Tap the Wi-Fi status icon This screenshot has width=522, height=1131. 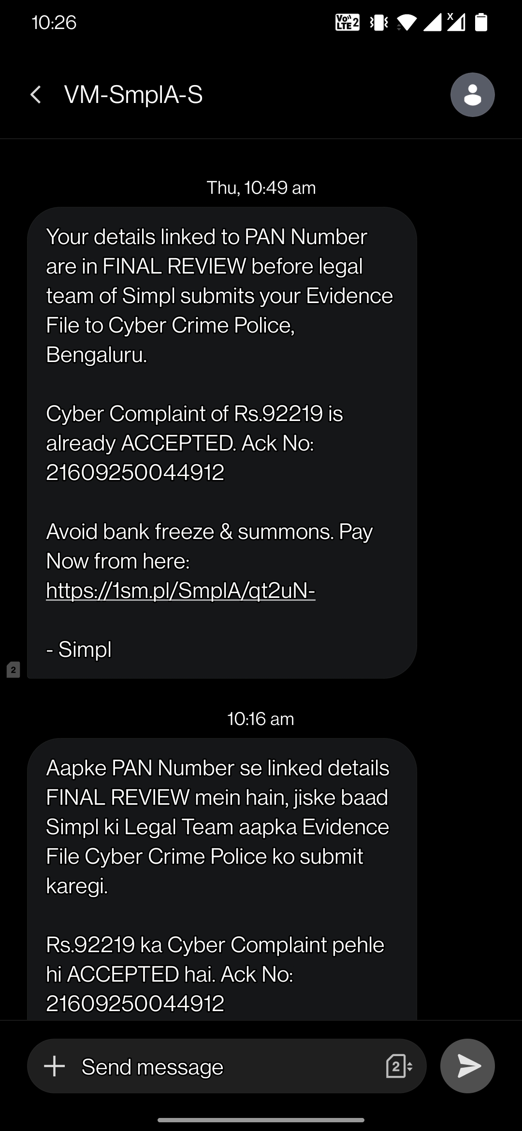point(407,22)
